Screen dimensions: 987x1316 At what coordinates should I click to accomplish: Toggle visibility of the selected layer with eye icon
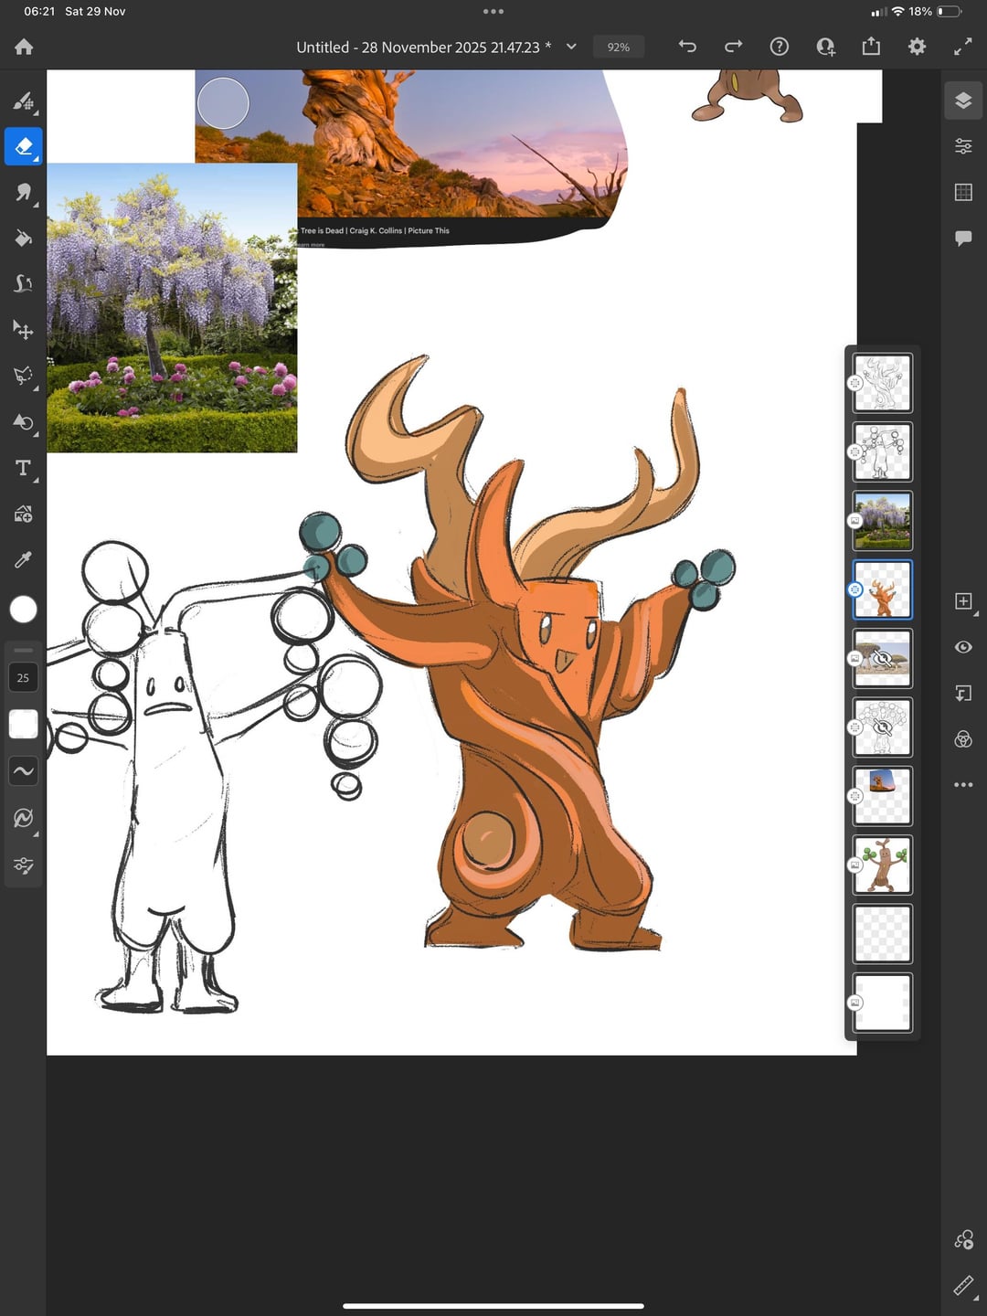(963, 647)
